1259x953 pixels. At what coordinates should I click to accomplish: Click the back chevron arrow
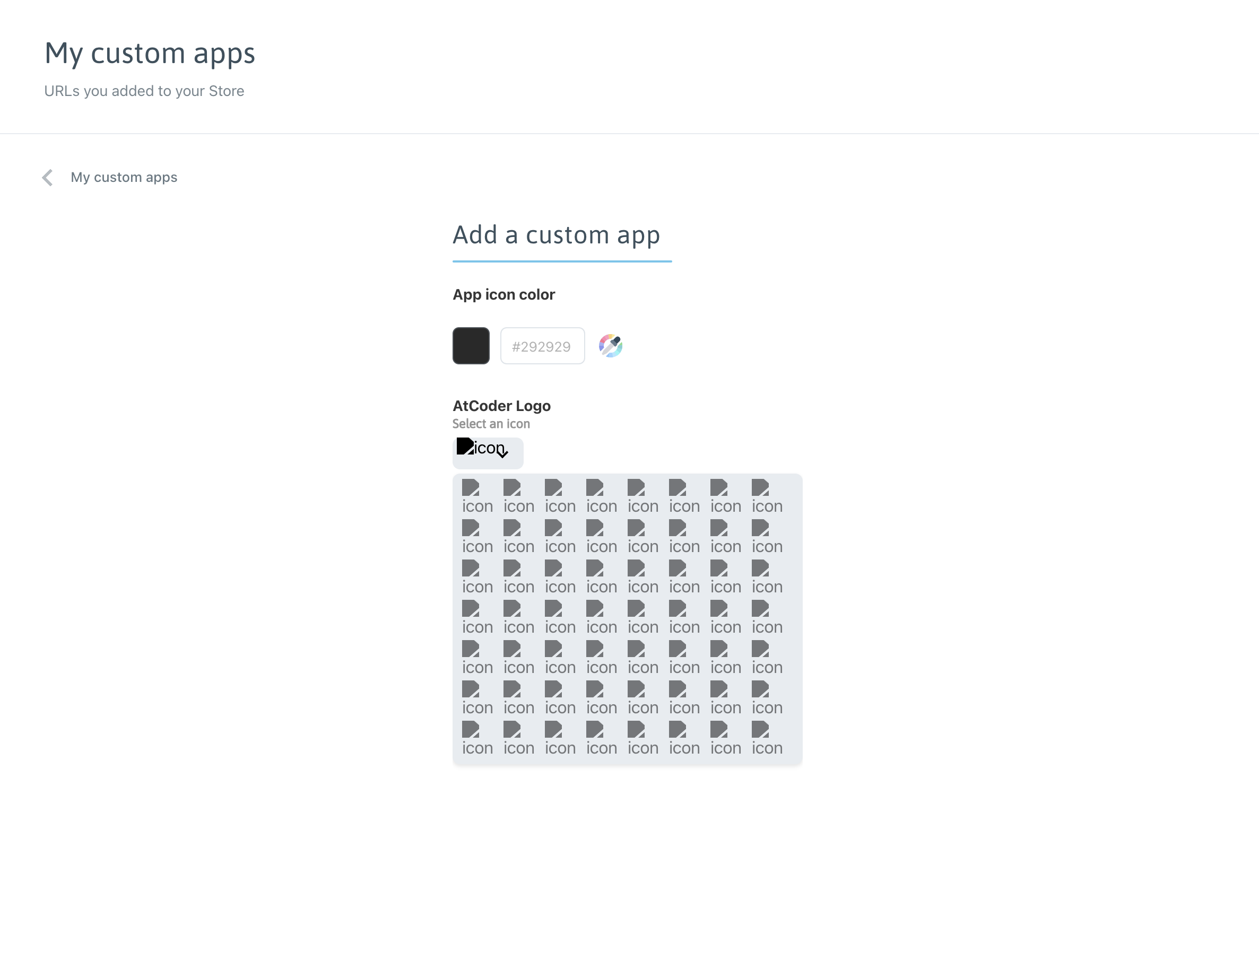(x=48, y=177)
